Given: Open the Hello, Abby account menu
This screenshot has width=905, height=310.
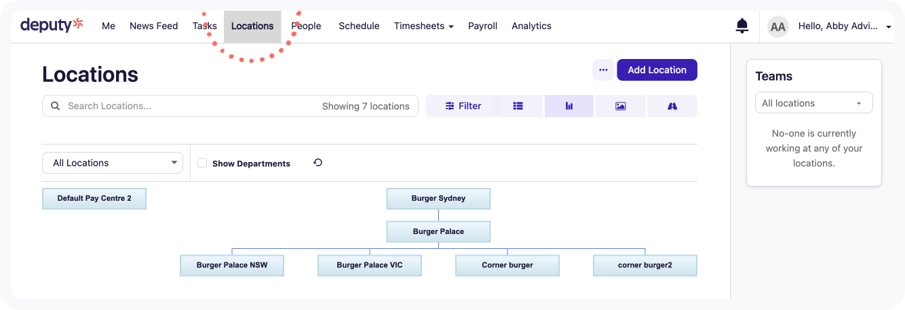Looking at the screenshot, I should [x=844, y=26].
